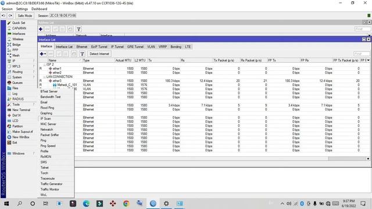This screenshot has width=372, height=209.
Task: Open Interfaces in the sidebar
Action: (19, 34)
